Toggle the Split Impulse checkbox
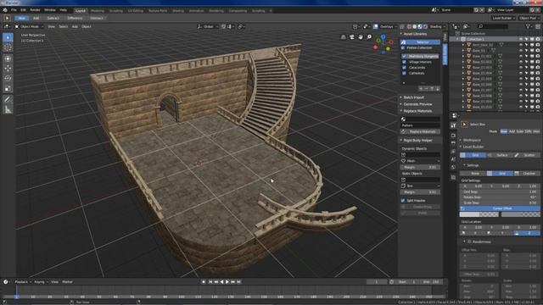This screenshot has height=305, width=543. coord(403,201)
